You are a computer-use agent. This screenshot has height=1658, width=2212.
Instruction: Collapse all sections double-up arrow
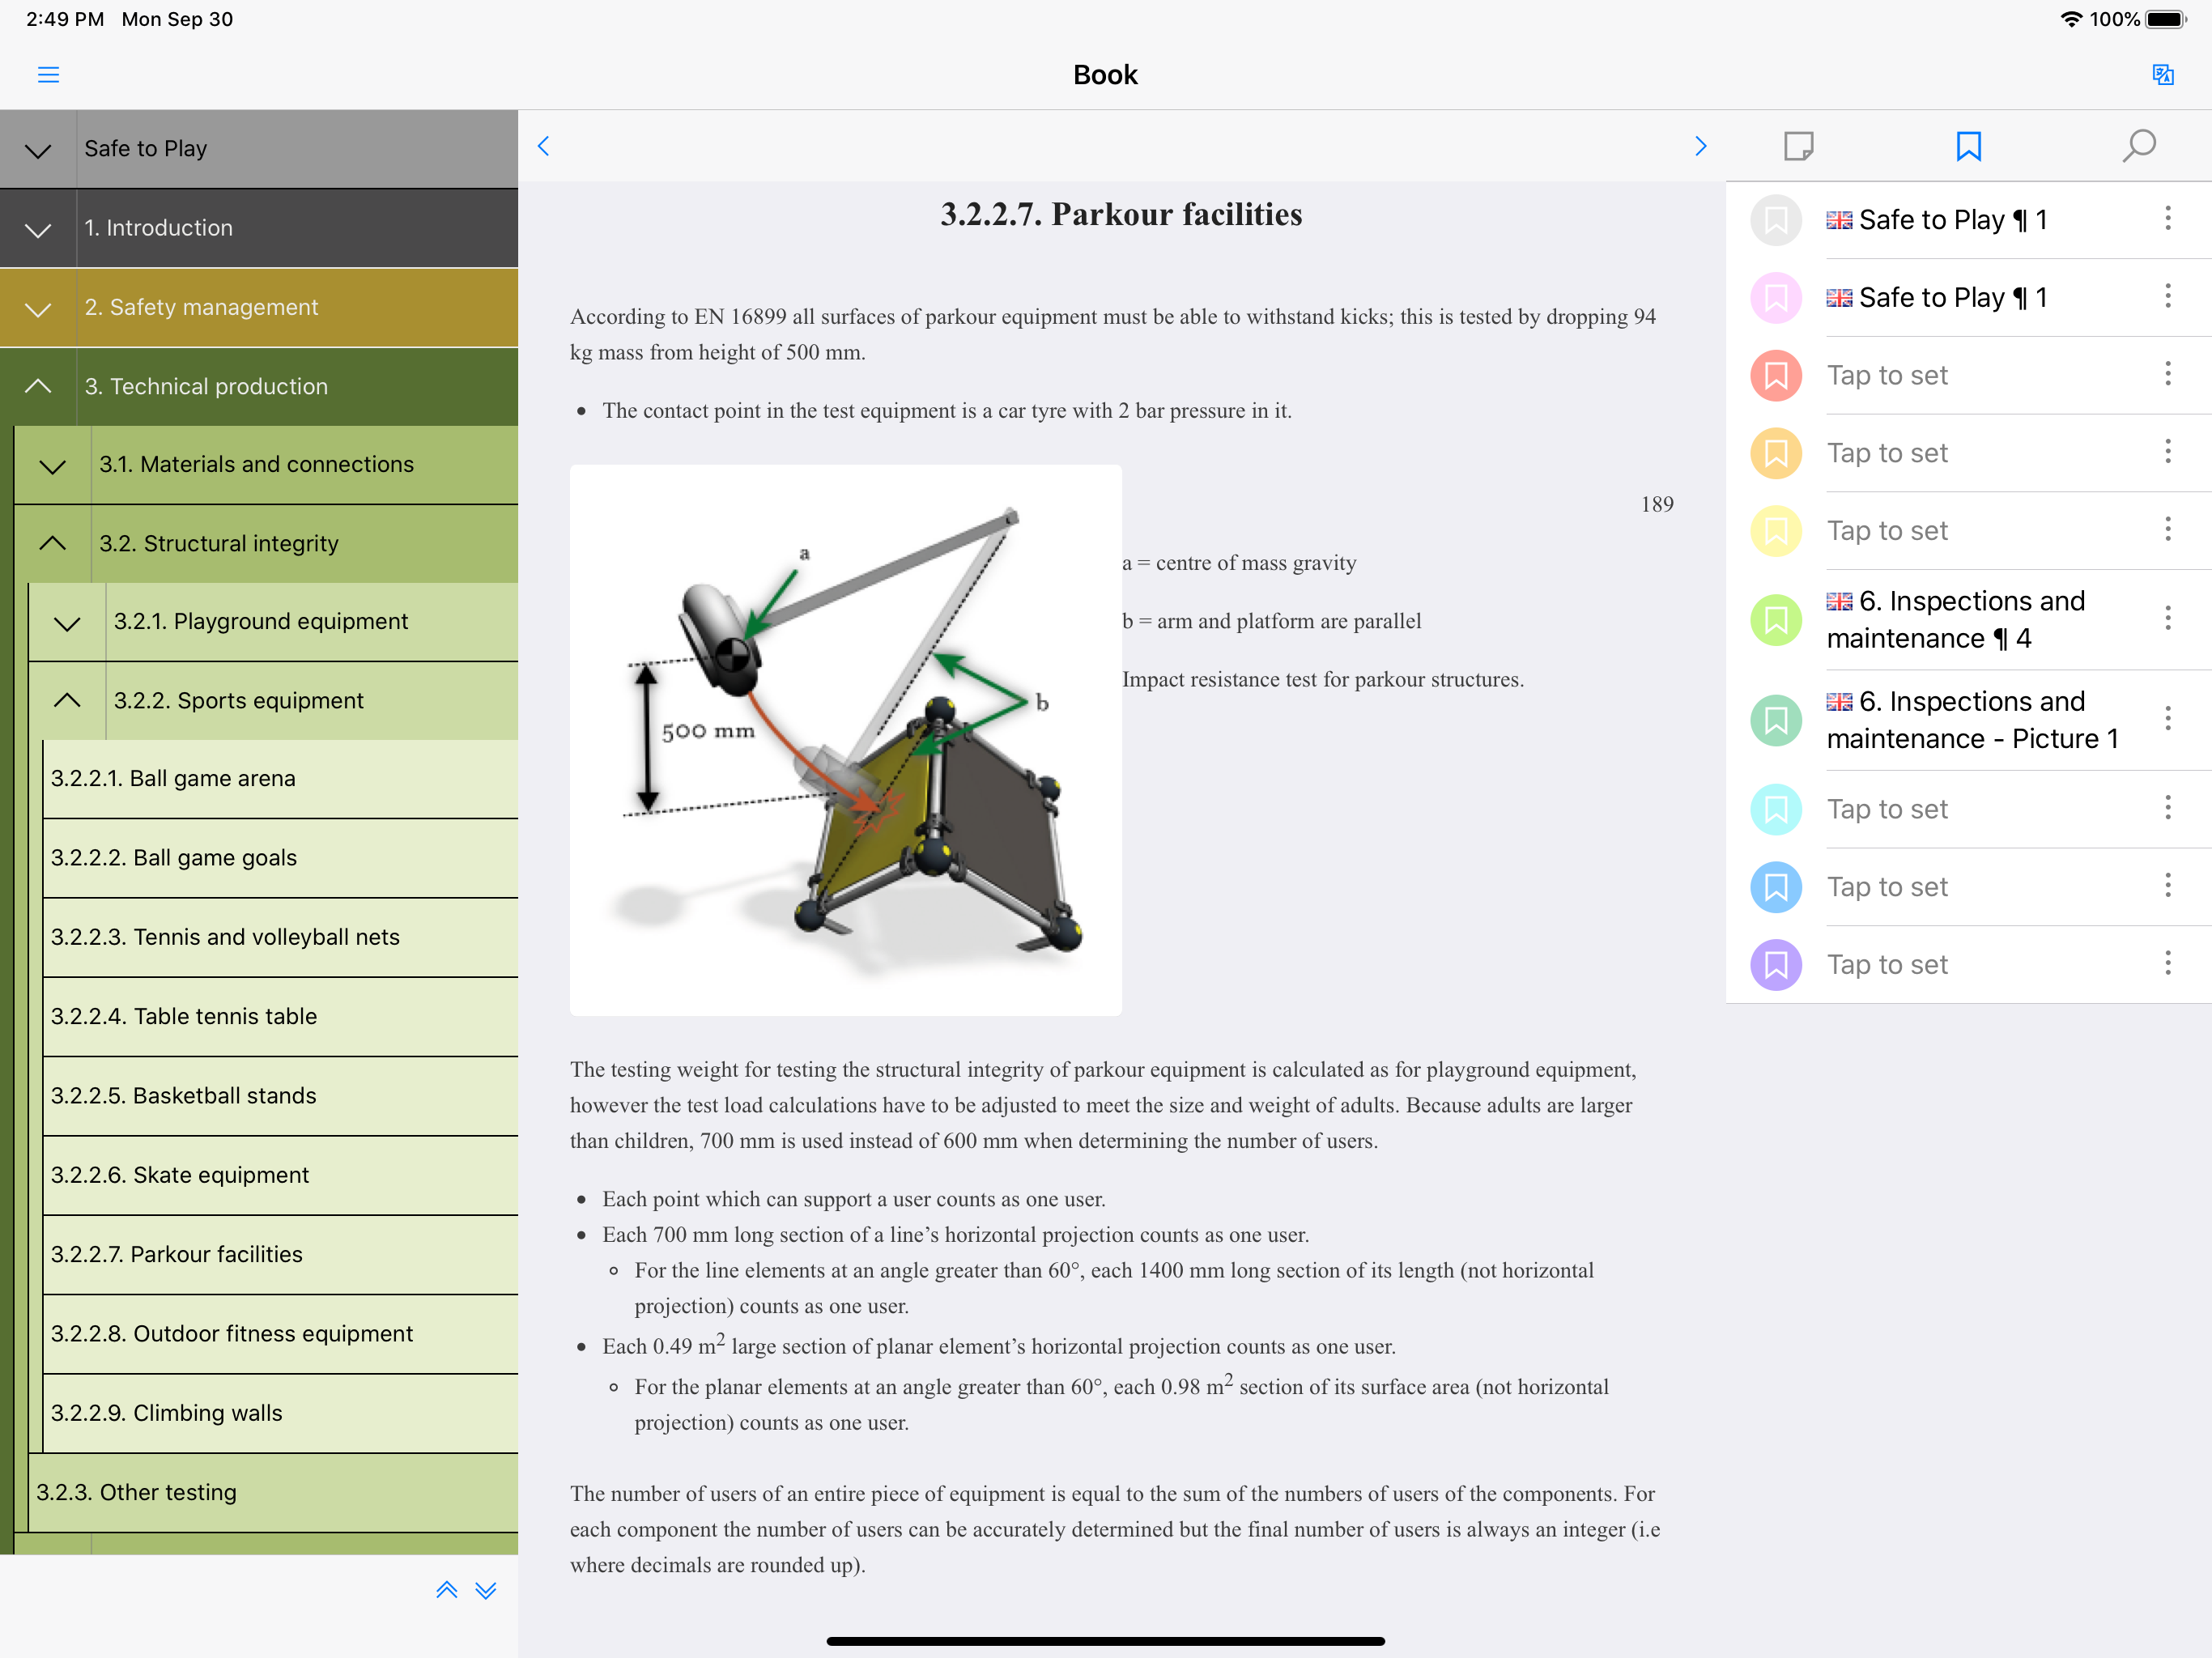point(447,1590)
